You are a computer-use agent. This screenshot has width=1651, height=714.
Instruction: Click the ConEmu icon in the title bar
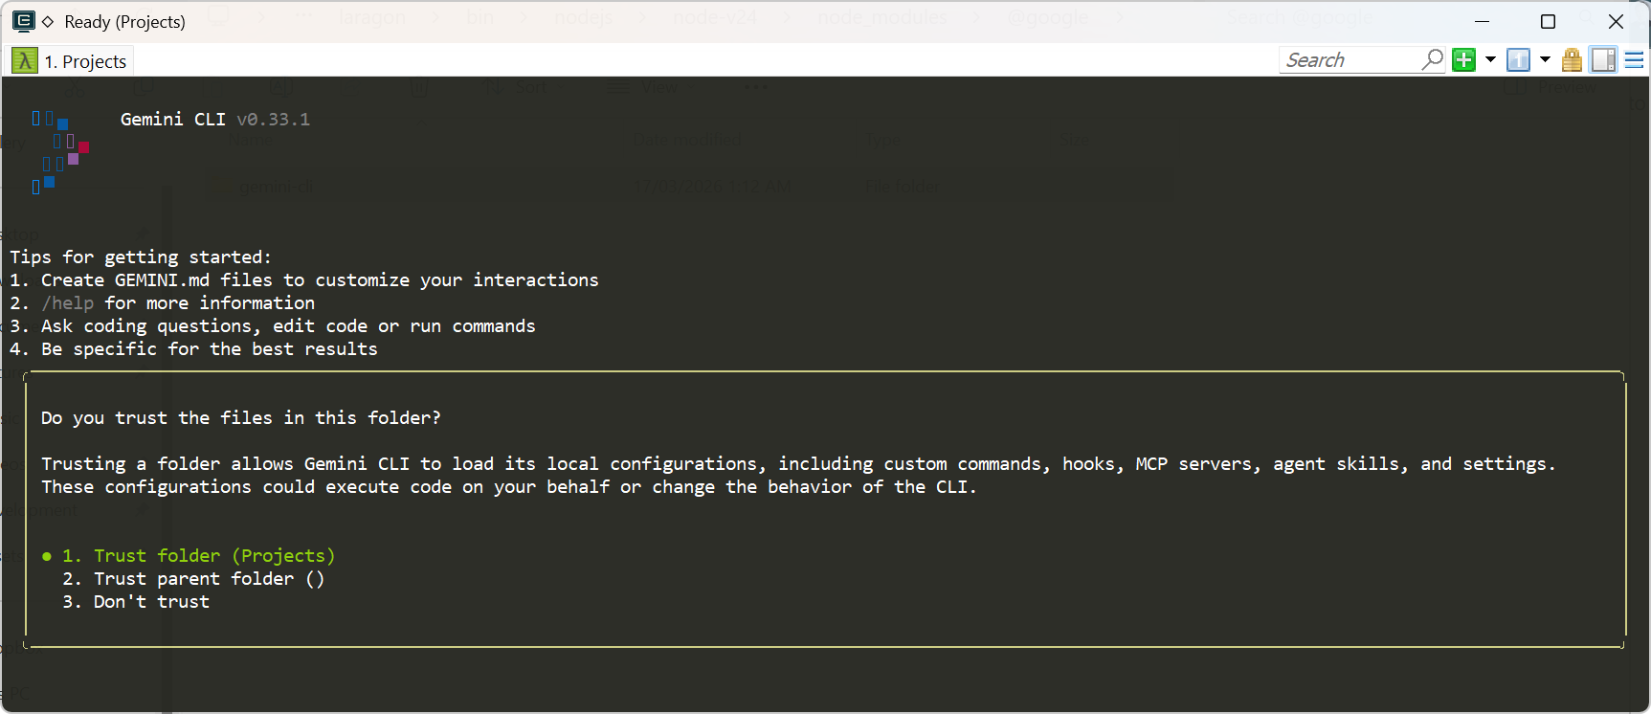[x=23, y=21]
